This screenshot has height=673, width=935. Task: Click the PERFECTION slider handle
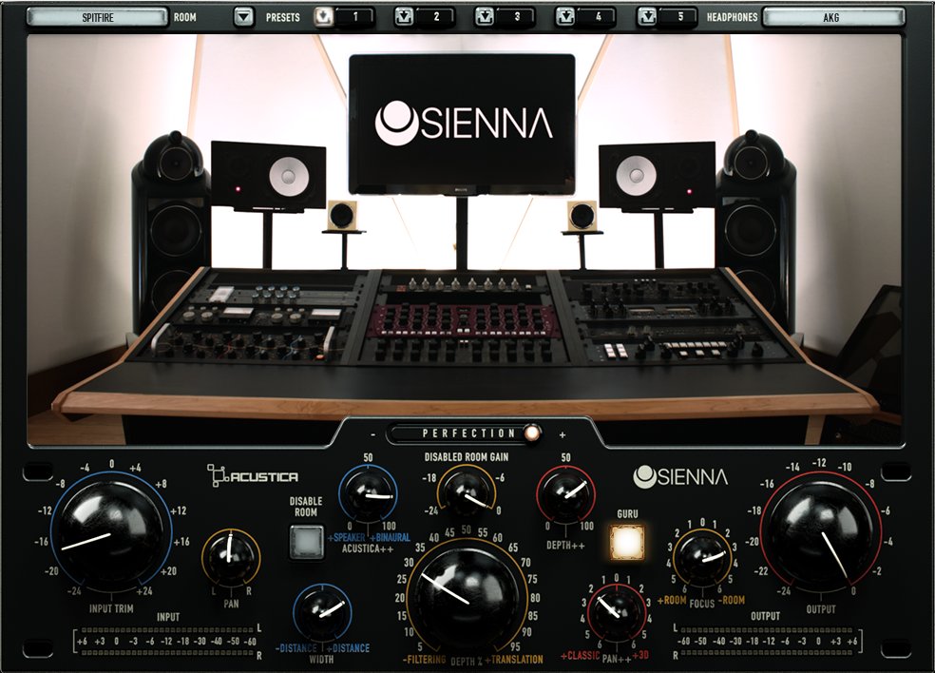[x=531, y=433]
